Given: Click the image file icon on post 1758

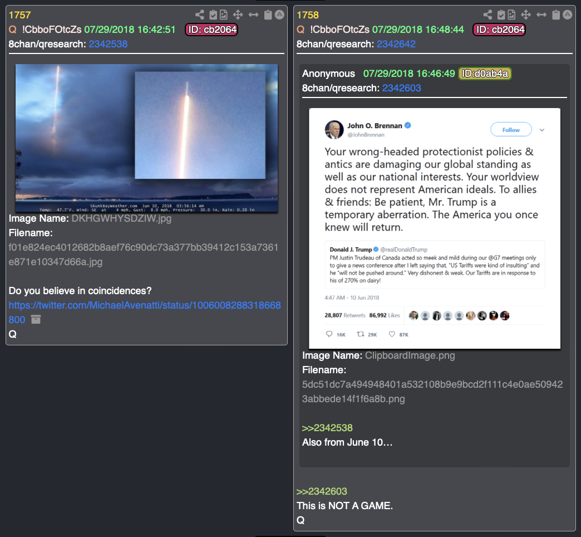Looking at the screenshot, I should pyautogui.click(x=511, y=15).
